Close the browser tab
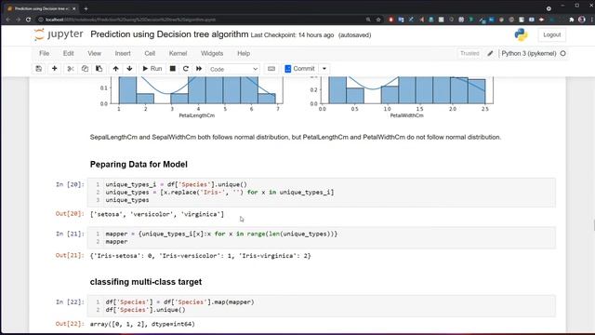Viewport: 595px width, 335px height. [74, 8]
